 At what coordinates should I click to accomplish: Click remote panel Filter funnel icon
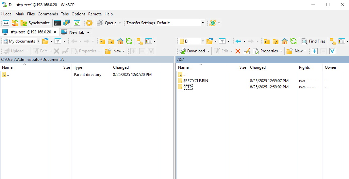click(x=222, y=41)
